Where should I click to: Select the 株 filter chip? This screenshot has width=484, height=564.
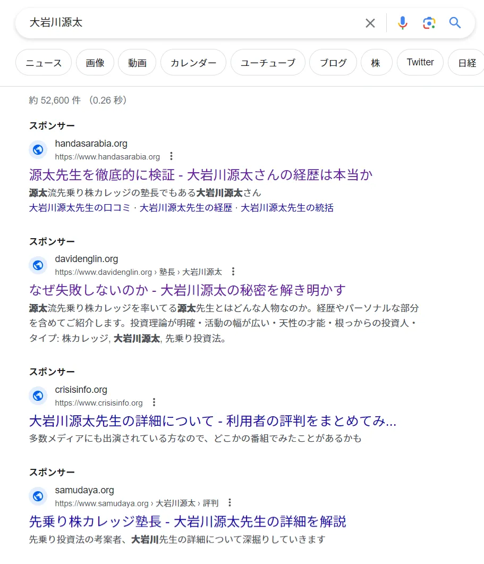(x=376, y=63)
